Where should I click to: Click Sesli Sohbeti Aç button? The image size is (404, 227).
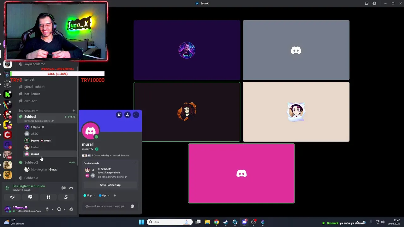tap(110, 185)
